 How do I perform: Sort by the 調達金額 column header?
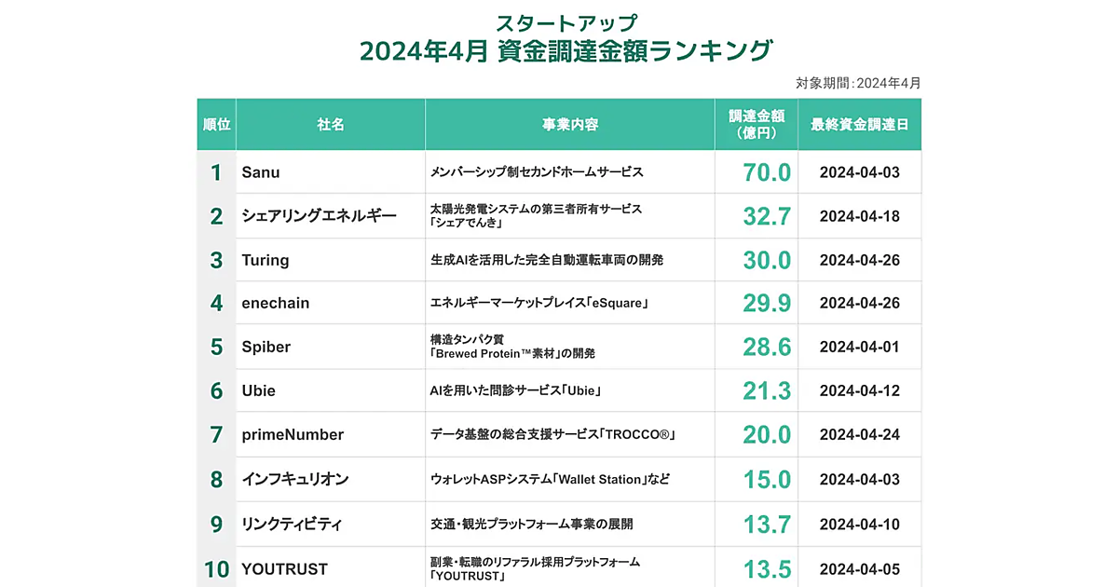pos(757,125)
